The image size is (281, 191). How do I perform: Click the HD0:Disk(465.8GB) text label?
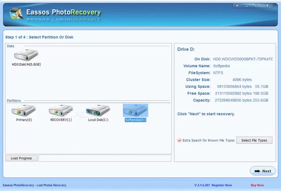point(26,64)
